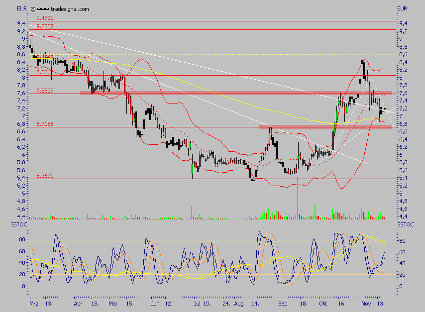
Task: Select the right SSTOC indicator label
Action: pos(405,225)
